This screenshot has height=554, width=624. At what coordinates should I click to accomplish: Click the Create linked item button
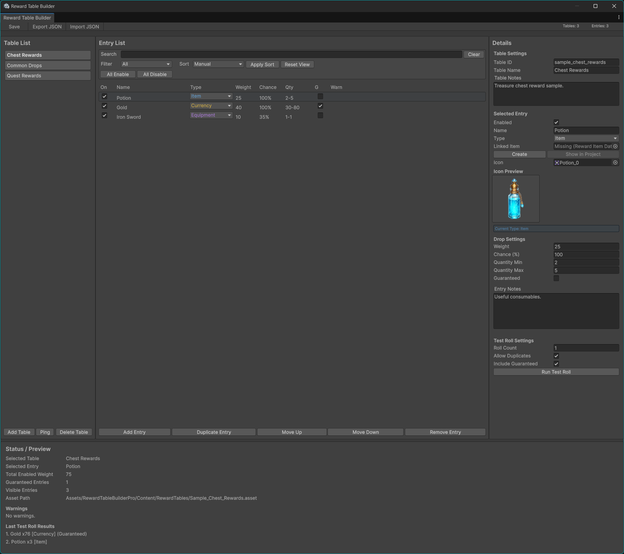[x=519, y=154]
